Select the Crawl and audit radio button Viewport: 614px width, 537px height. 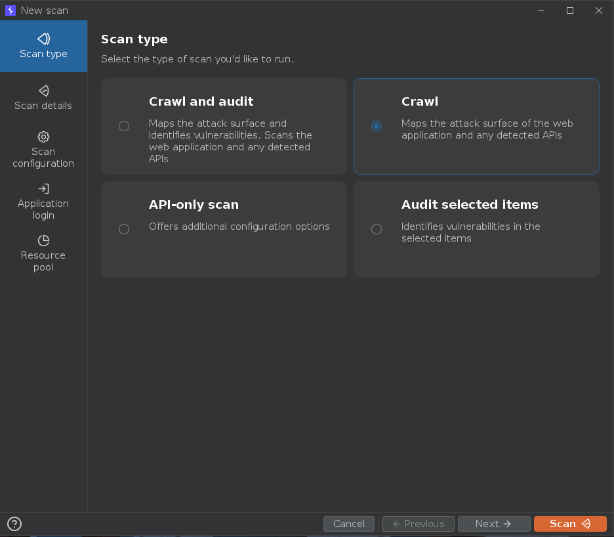(x=124, y=126)
